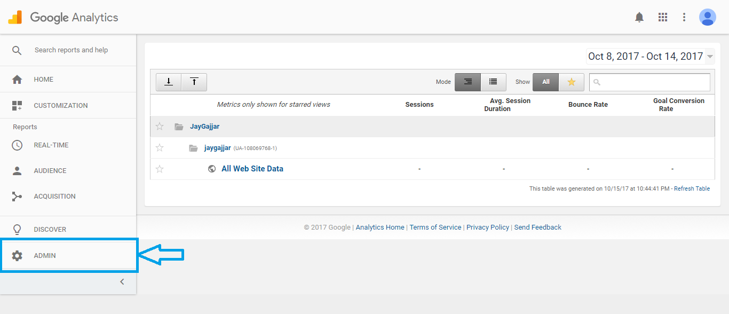
Task: Collapse the left sidebar with chevron
Action: [122, 281]
